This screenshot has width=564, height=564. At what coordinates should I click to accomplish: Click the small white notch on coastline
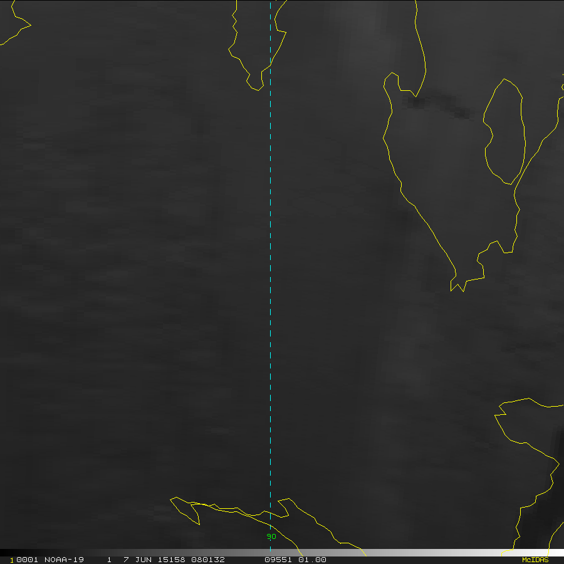point(452,284)
